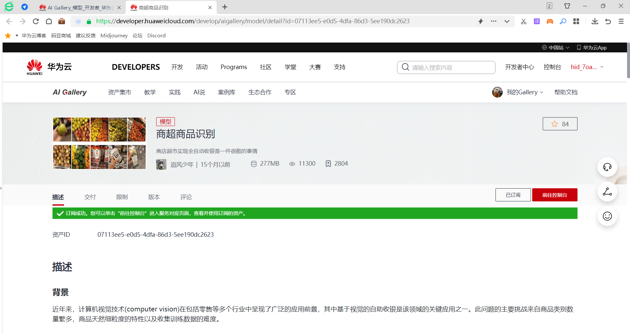Expand the hid_7oa... account dropdown
Viewport: 630px width, 334px height.
[x=587, y=67]
